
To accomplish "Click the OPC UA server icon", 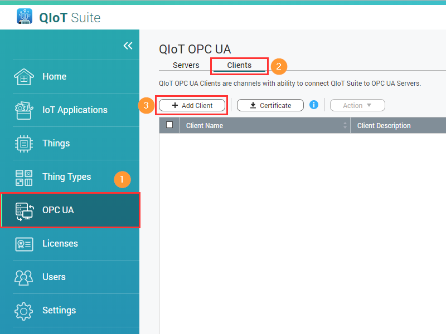I will (x=25, y=212).
